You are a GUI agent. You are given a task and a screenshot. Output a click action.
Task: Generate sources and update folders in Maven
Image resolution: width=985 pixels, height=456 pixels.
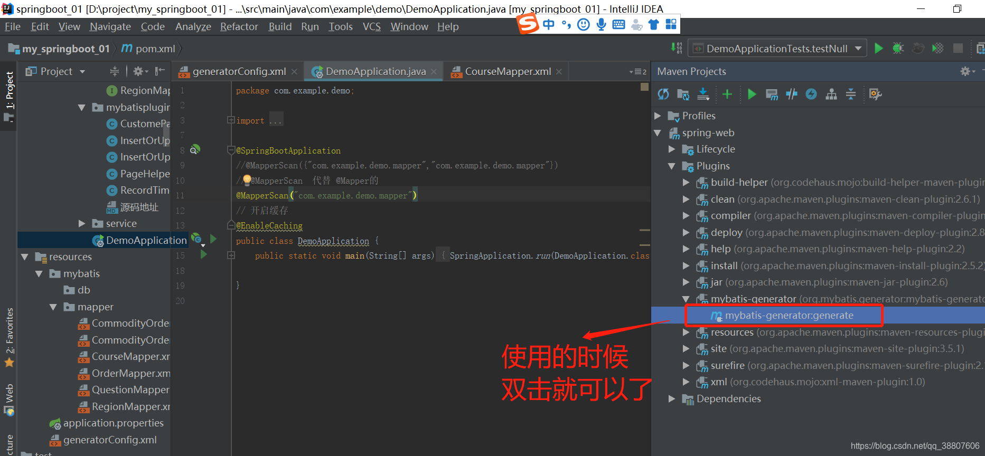pos(683,94)
